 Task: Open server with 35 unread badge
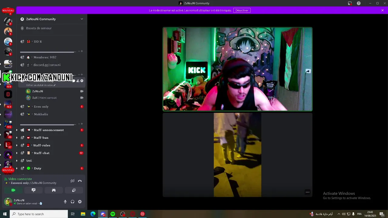pyautogui.click(x=8, y=135)
